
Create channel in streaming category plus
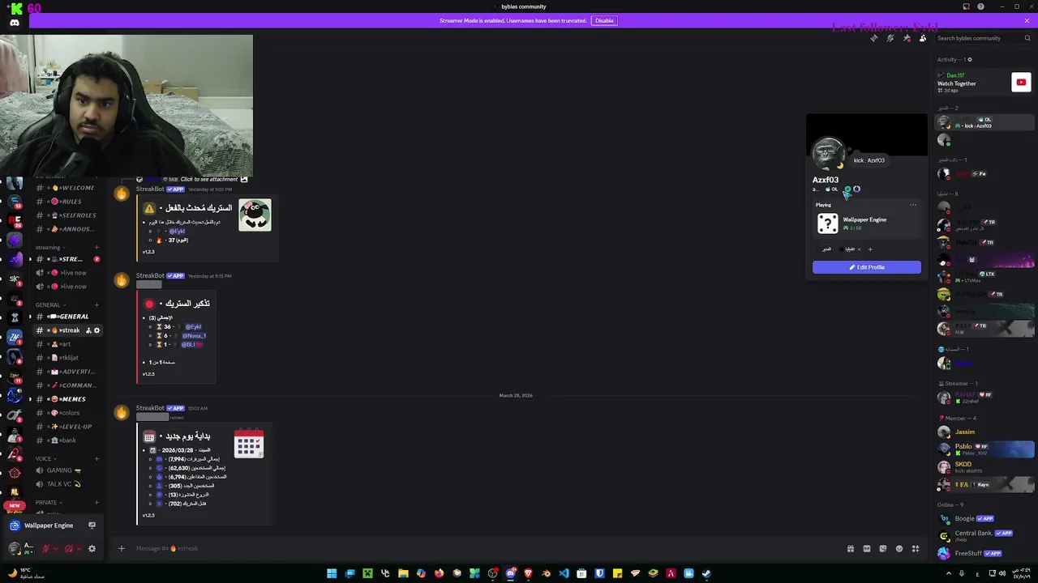97,248
